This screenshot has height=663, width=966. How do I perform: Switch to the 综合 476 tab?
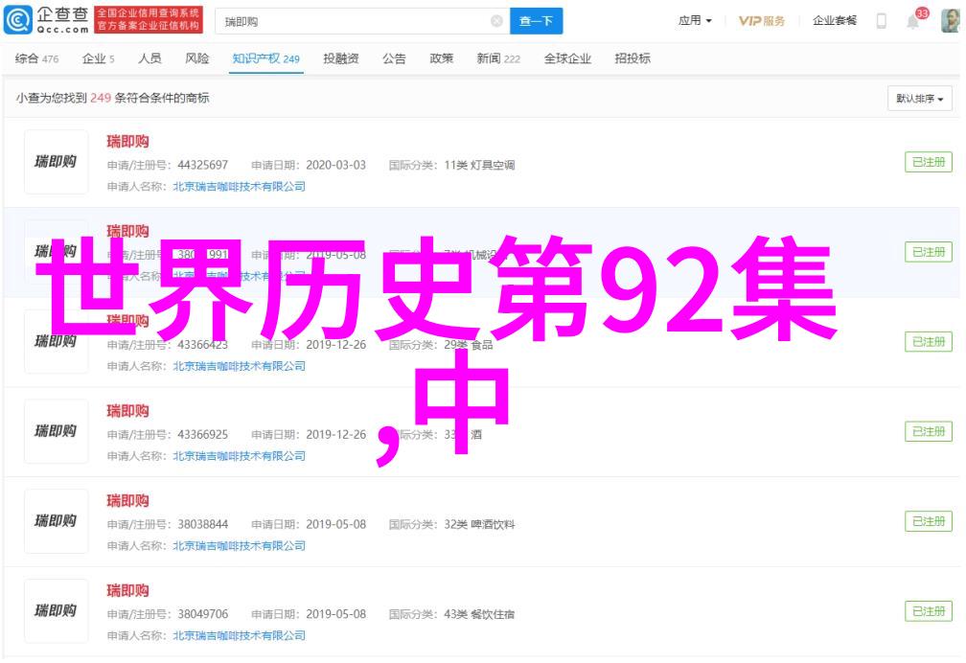tap(37, 58)
